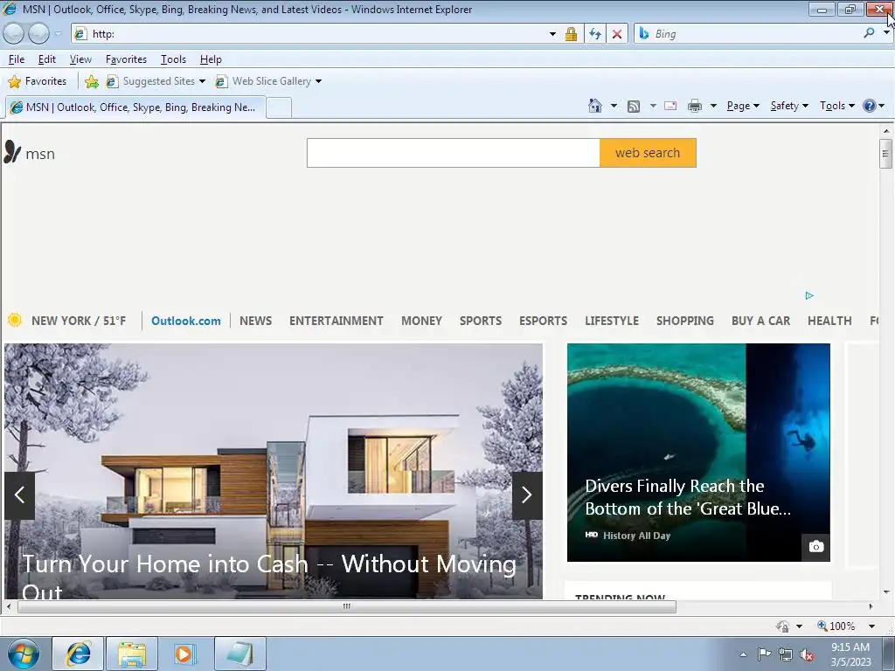This screenshot has height=671, width=895.
Task: Open the Help menu
Action: [x=211, y=59]
